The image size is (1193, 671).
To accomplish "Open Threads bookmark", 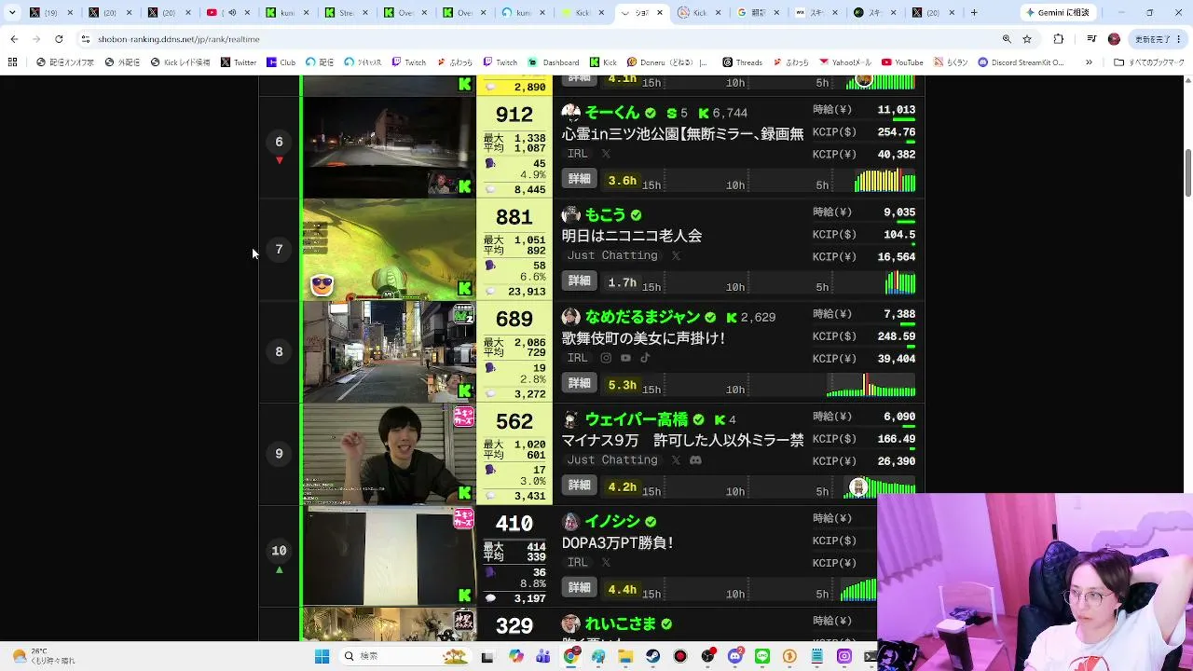I will (743, 62).
